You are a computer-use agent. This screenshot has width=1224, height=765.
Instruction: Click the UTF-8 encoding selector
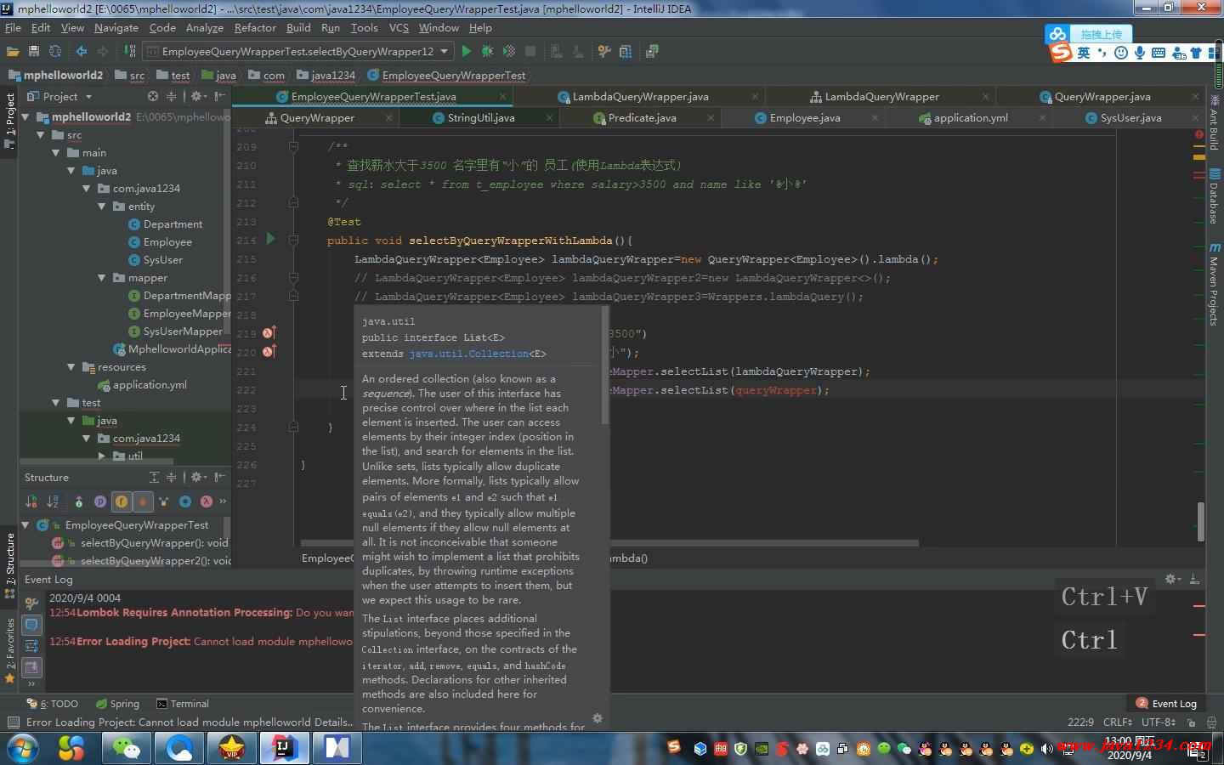pyautogui.click(x=1159, y=722)
